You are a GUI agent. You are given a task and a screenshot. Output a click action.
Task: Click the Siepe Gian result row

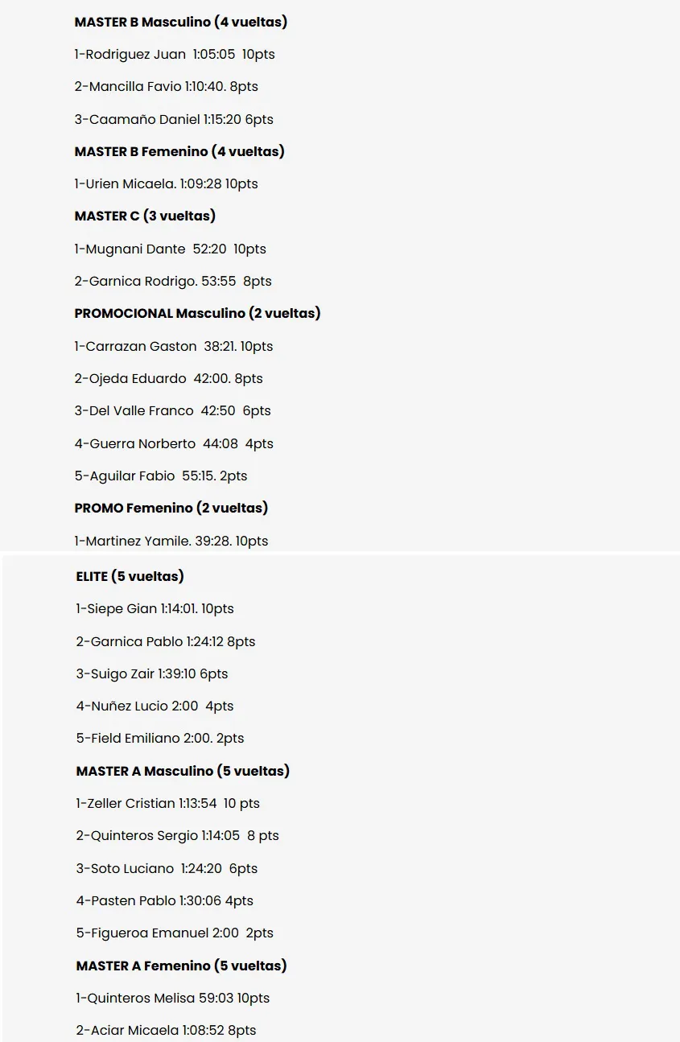(155, 609)
